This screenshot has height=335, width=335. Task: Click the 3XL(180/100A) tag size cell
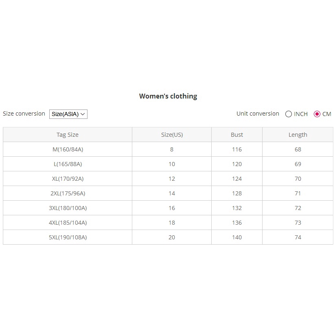[x=68, y=208]
